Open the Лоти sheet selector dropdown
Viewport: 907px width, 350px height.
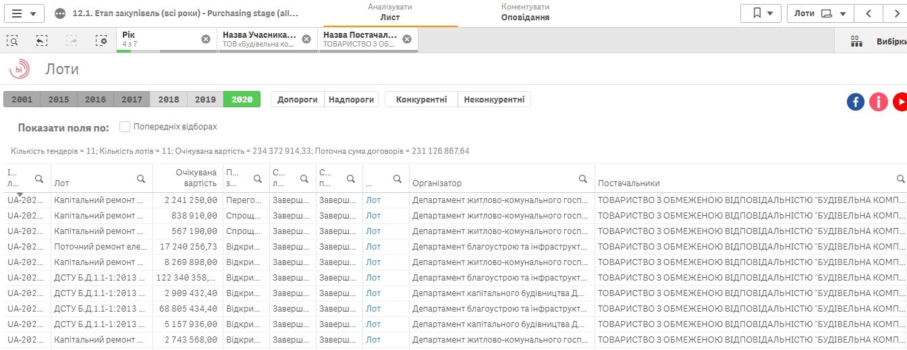(820, 13)
